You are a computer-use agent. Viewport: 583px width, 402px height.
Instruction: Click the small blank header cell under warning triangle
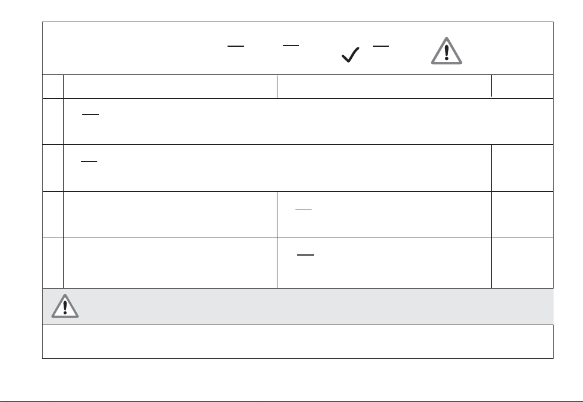click(x=522, y=86)
